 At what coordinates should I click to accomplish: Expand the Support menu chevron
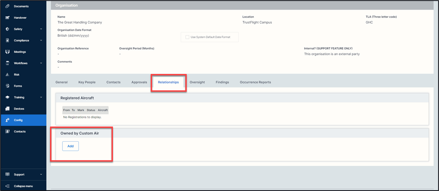click(x=41, y=174)
